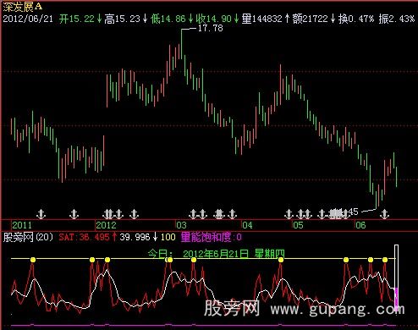Click the amount value 额21722
This screenshot has height=330, width=418.
click(311, 19)
